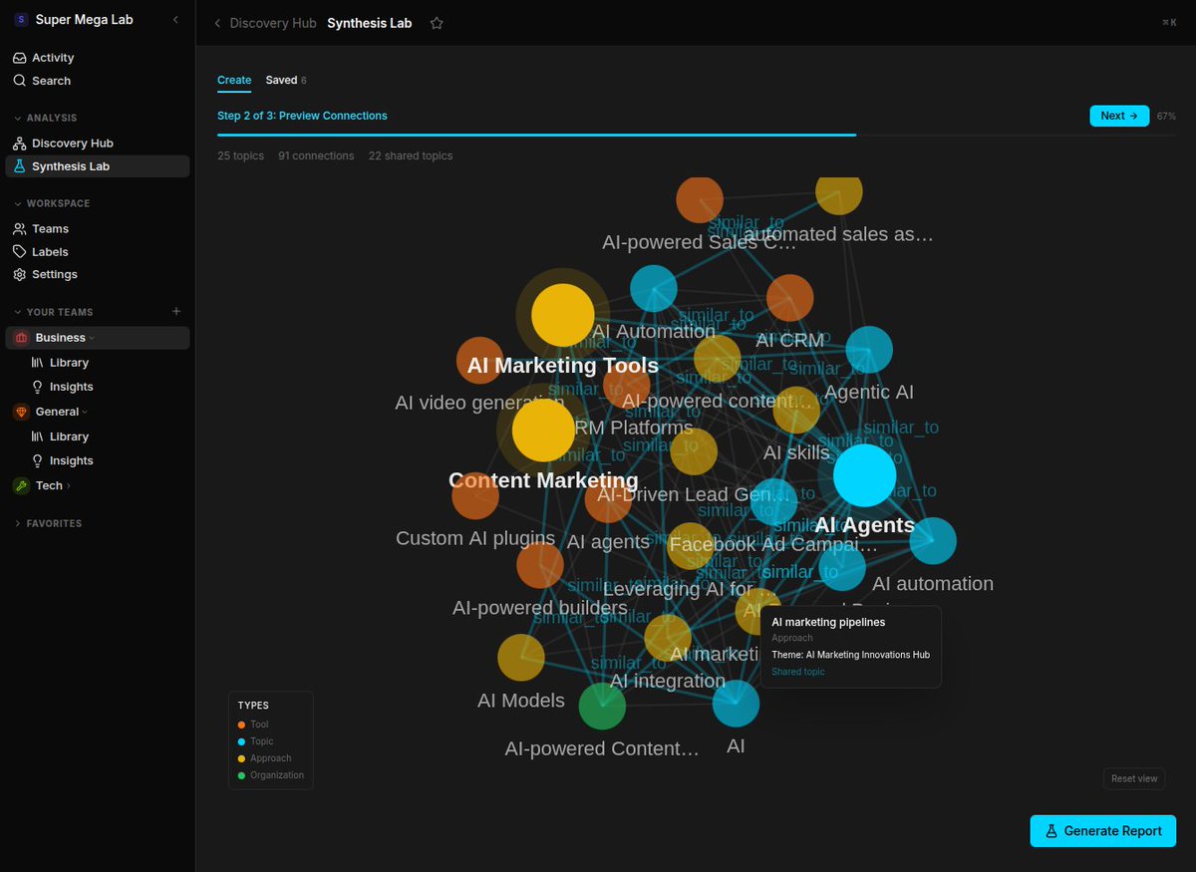The image size is (1196, 872).
Task: Click the Super Mega Lab workspace logo
Action: point(21,20)
